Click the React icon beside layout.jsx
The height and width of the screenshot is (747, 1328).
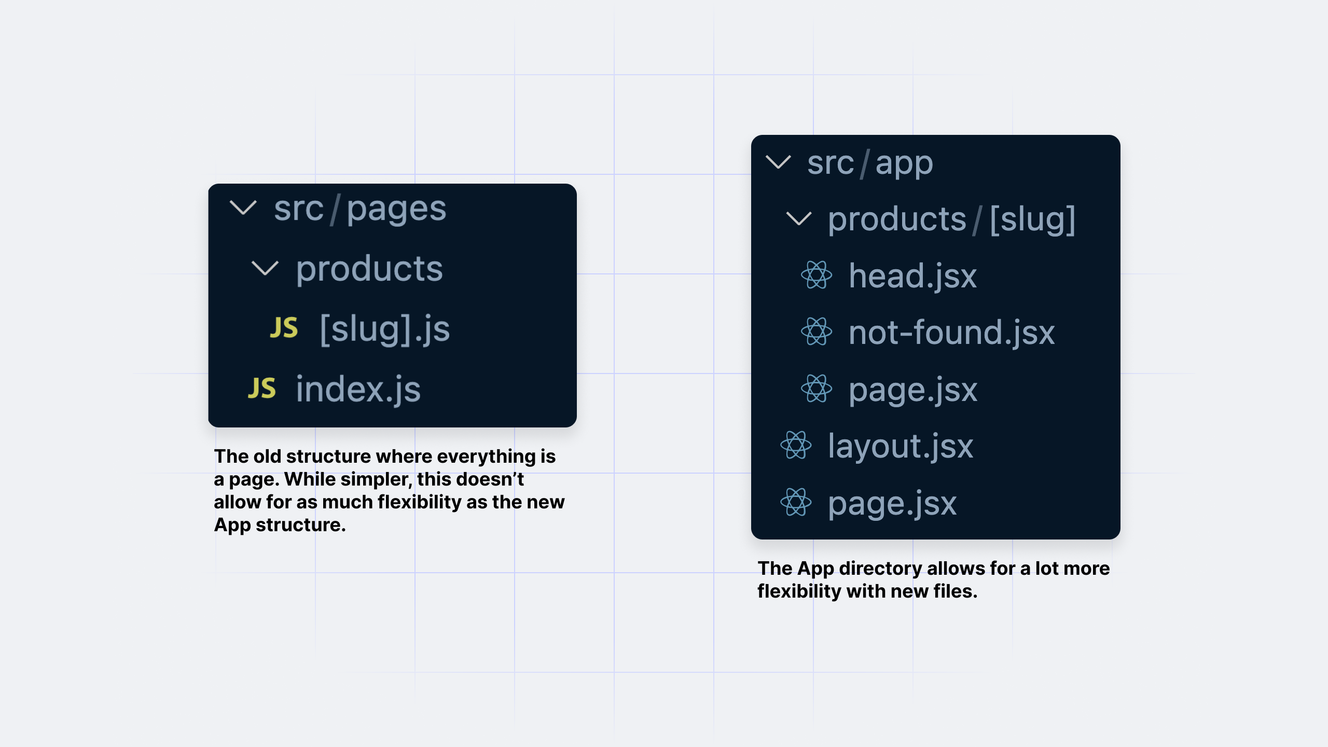tap(795, 445)
